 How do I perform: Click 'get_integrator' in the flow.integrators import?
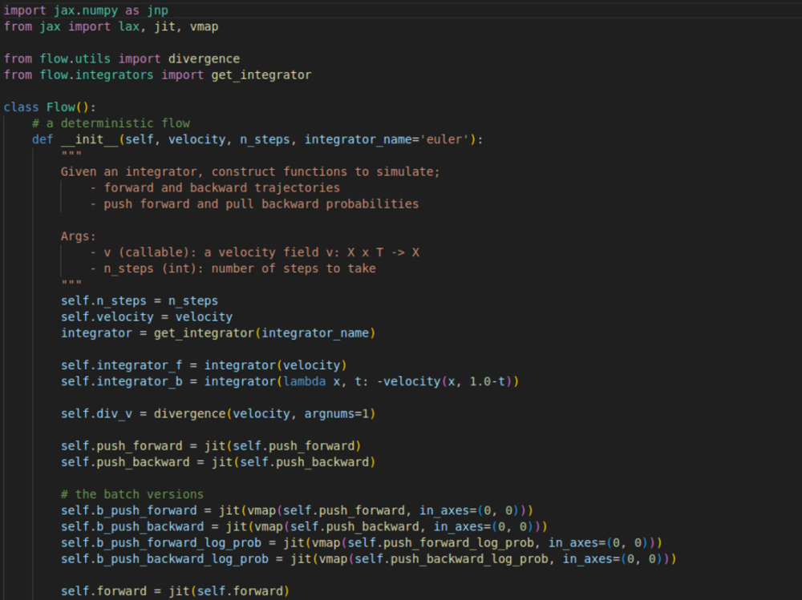(261, 75)
